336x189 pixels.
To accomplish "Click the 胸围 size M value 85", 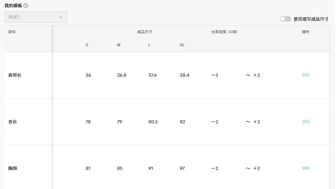I will click(x=120, y=168).
